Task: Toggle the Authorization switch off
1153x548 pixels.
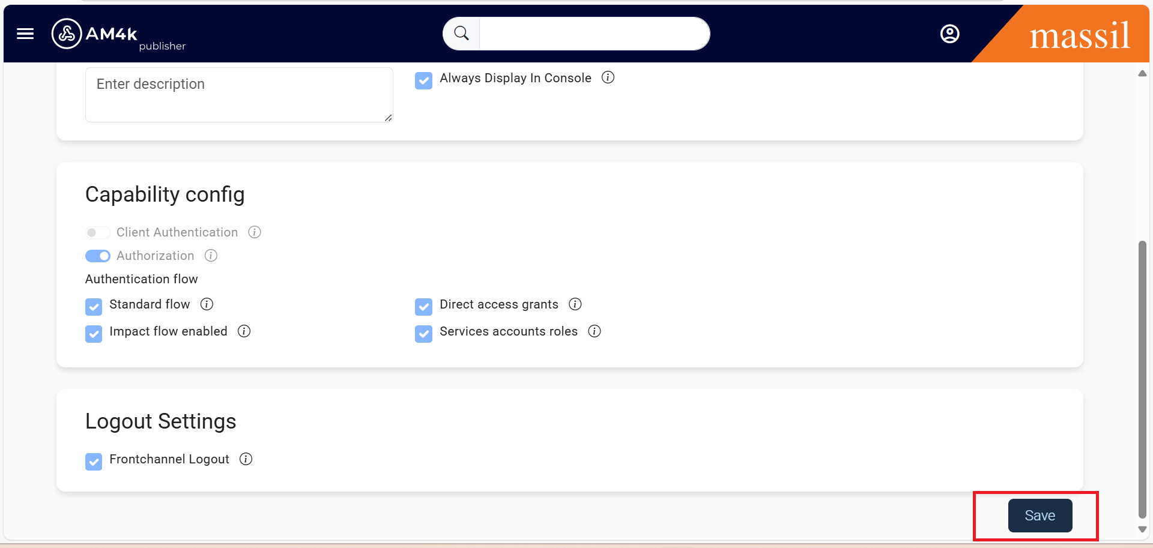Action: pos(97,256)
